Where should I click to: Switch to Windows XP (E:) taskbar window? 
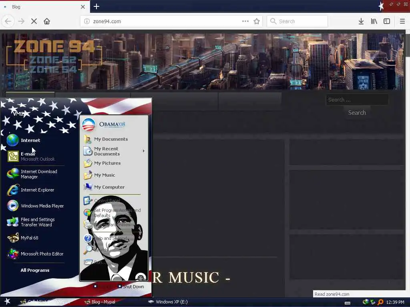pyautogui.click(x=168, y=302)
